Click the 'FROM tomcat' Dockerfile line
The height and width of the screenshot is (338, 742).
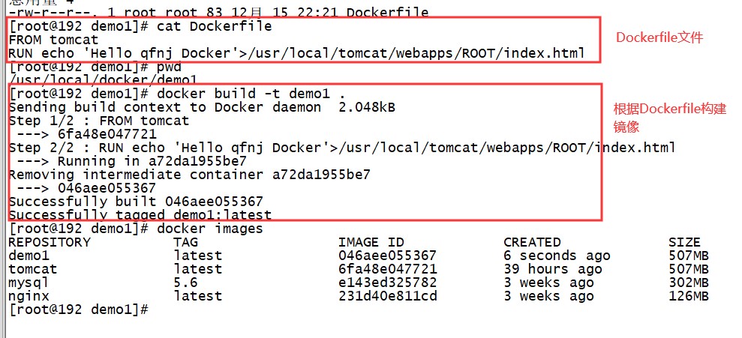[53, 40]
